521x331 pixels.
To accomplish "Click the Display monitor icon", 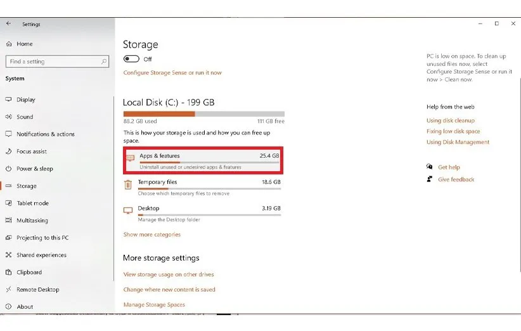I will (9, 100).
